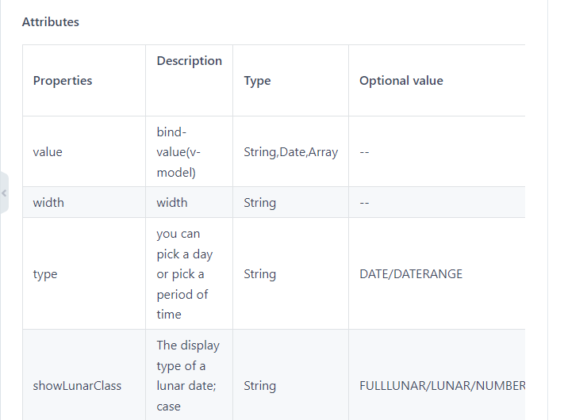Select the 'value' property name cell
This screenshot has height=420, width=564.
click(48, 152)
